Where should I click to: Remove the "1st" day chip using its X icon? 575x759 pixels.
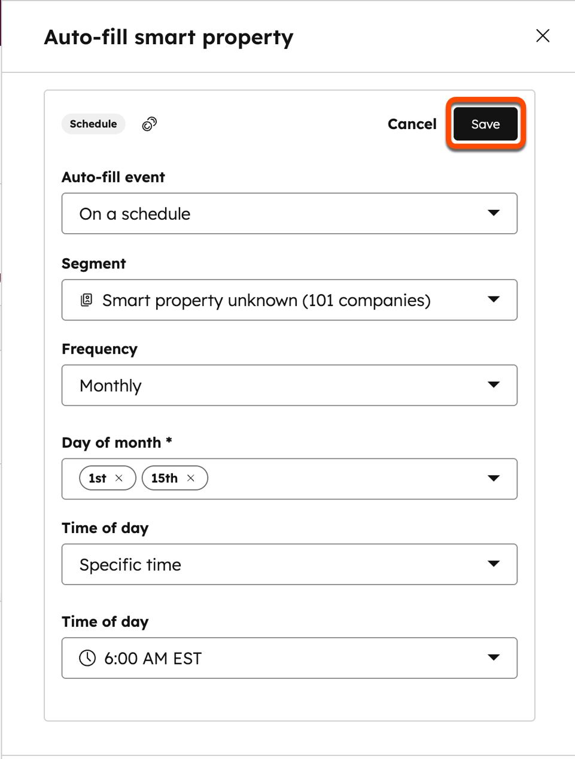coord(120,478)
